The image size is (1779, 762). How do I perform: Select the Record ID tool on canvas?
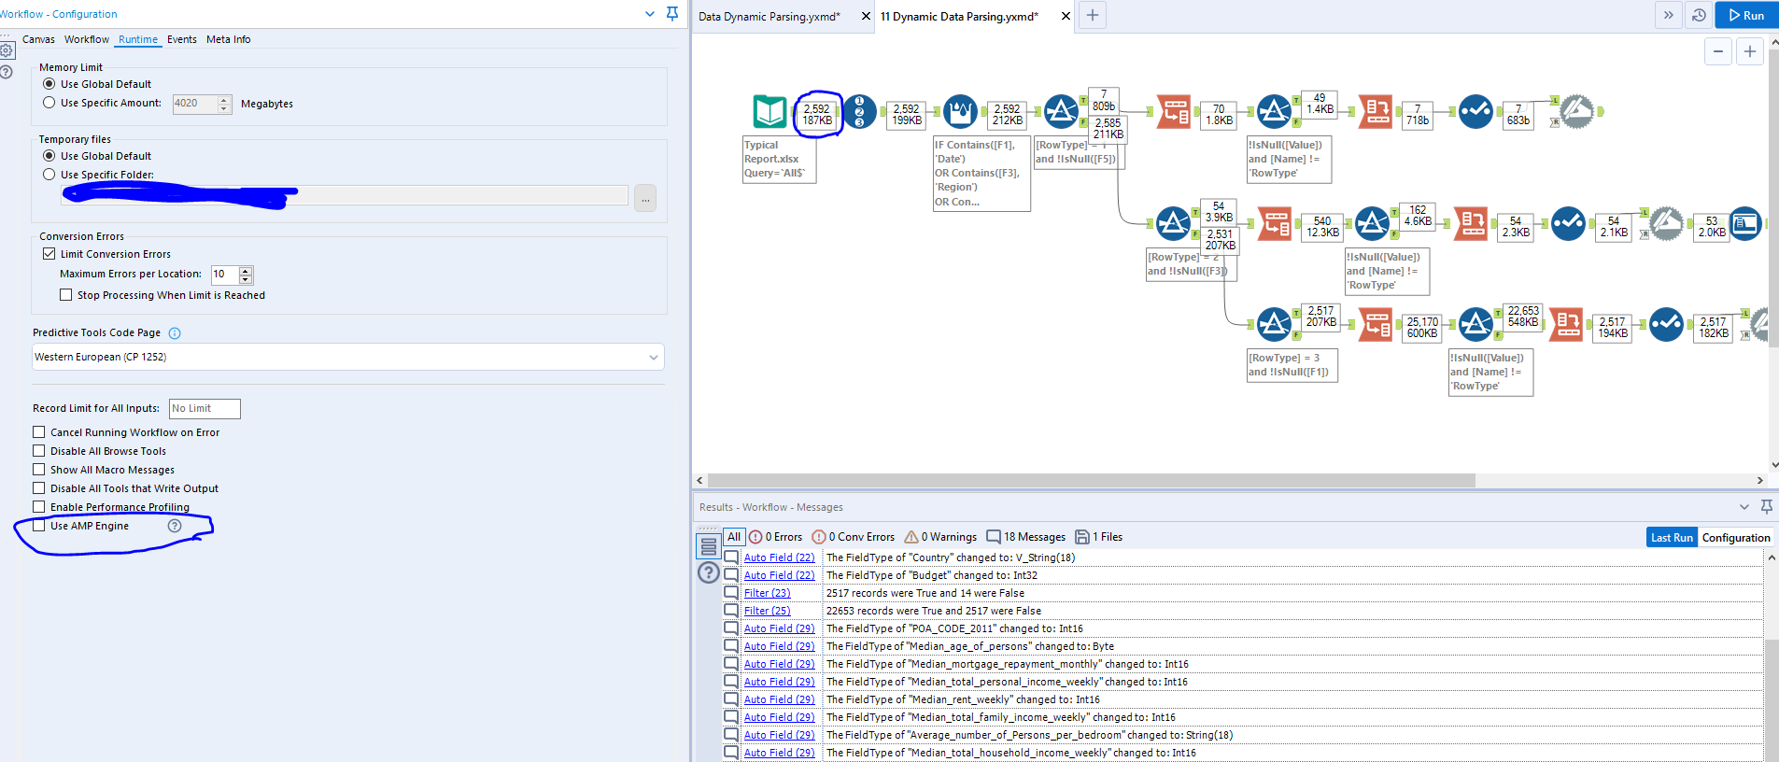(859, 111)
